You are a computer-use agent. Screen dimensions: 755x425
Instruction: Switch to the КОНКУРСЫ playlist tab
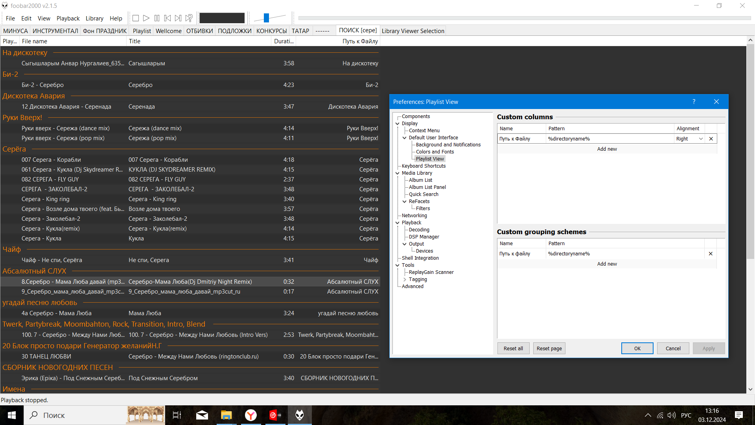(x=271, y=31)
